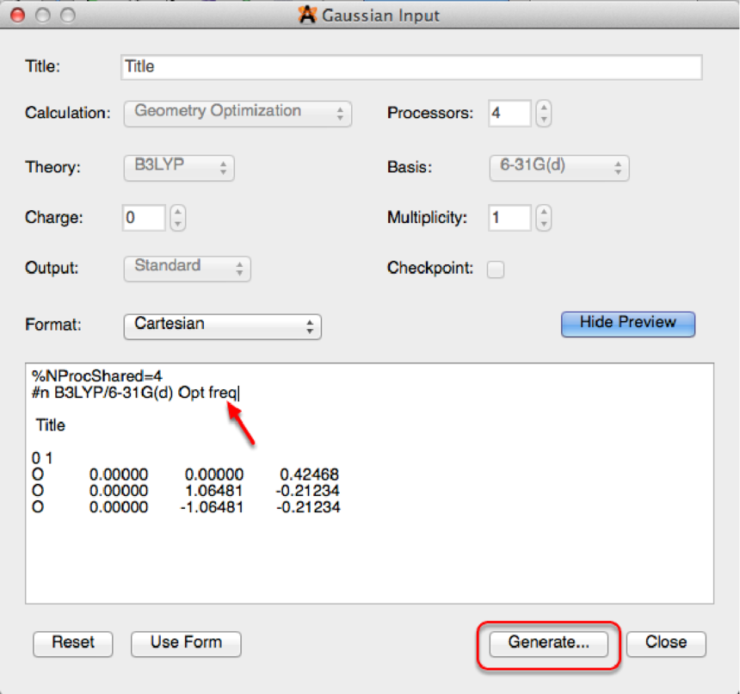This screenshot has height=694, width=740.
Task: Select the Format dropdown showing Cartesian
Action: click(222, 325)
